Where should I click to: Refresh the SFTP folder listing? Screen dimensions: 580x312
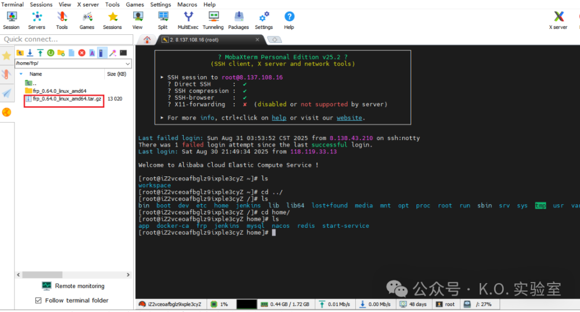click(x=50, y=53)
